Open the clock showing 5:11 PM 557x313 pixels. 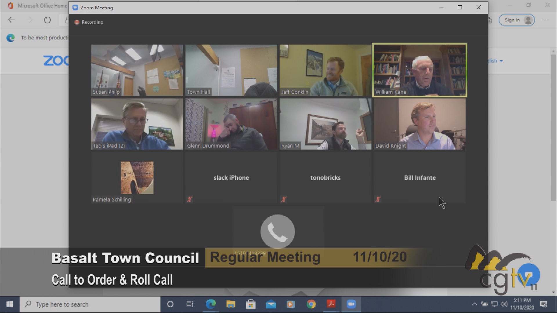pyautogui.click(x=522, y=304)
